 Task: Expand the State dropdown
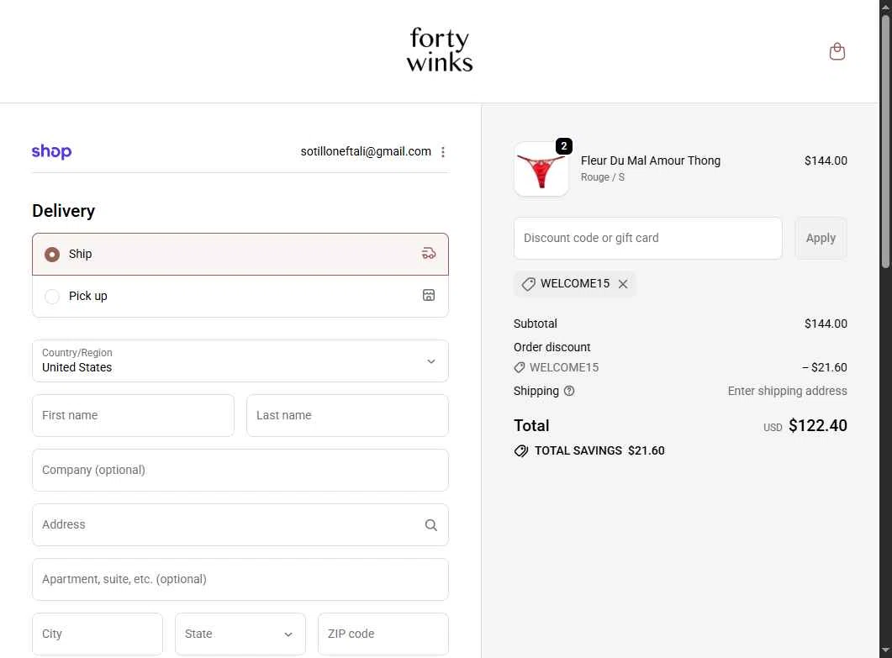(240, 634)
